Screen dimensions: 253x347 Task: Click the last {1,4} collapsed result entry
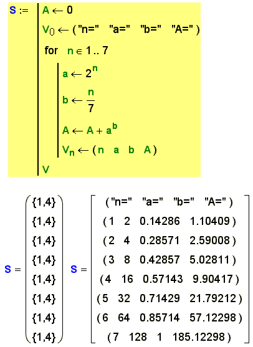click(x=44, y=337)
